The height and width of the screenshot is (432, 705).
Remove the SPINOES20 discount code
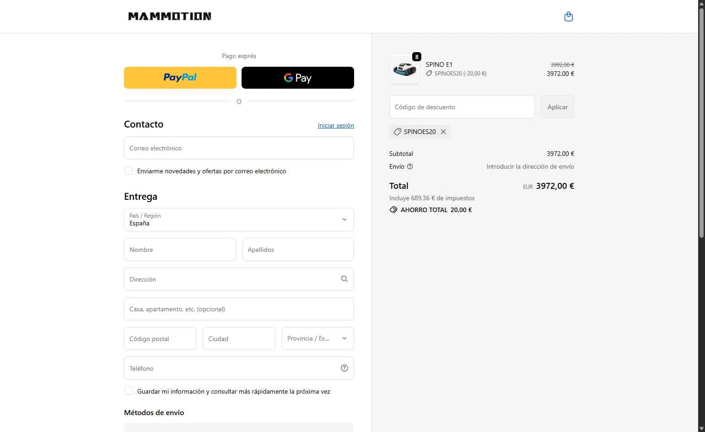click(x=443, y=132)
